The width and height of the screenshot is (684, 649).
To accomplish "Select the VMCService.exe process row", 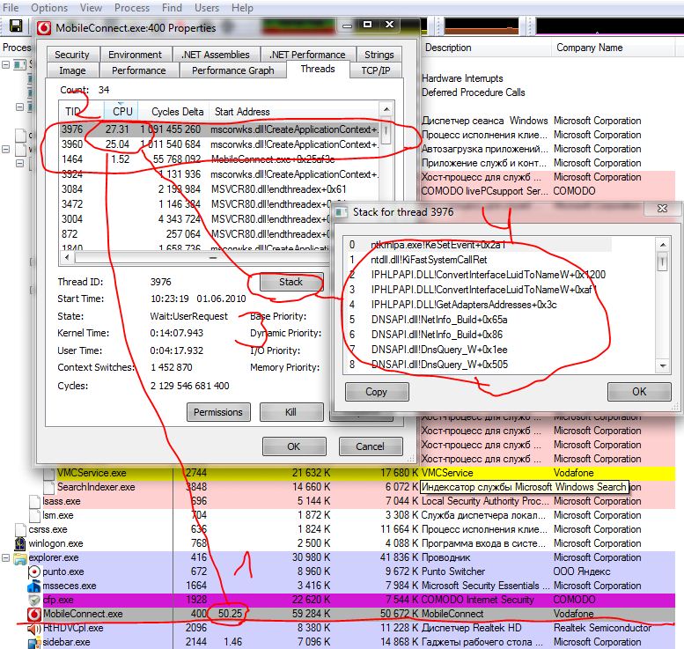I will pyautogui.click(x=358, y=473).
